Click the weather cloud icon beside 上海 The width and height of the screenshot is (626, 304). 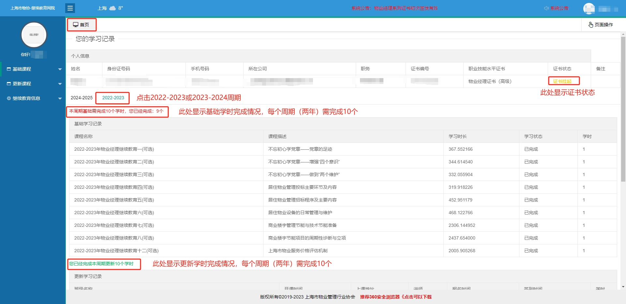pos(112,8)
